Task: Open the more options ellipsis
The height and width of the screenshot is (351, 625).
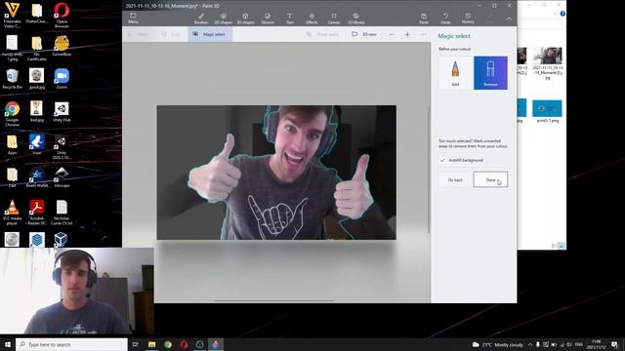Action: click(423, 35)
